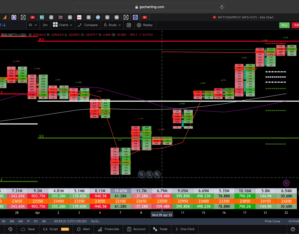Click the purple circled N icon

coord(286,183)
